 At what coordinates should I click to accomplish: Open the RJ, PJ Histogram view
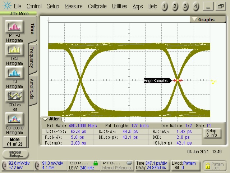[x=14, y=27]
